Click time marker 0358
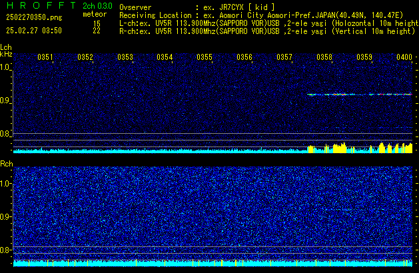 click(324, 57)
